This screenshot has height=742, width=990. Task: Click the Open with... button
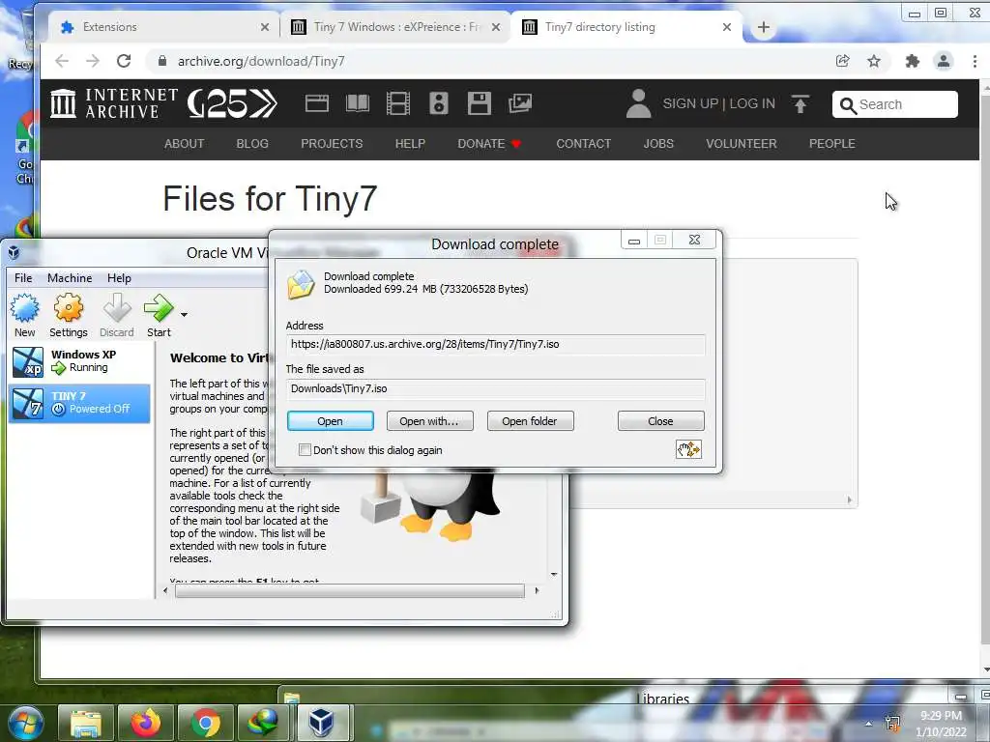tap(429, 421)
